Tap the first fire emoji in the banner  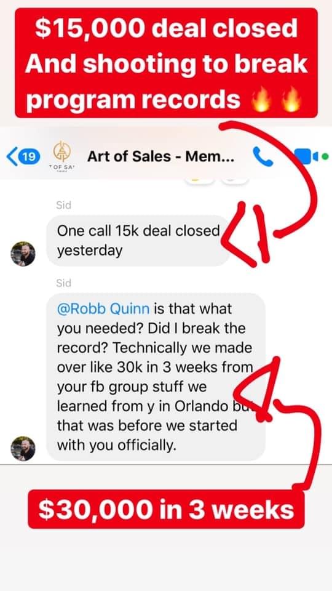[261, 100]
